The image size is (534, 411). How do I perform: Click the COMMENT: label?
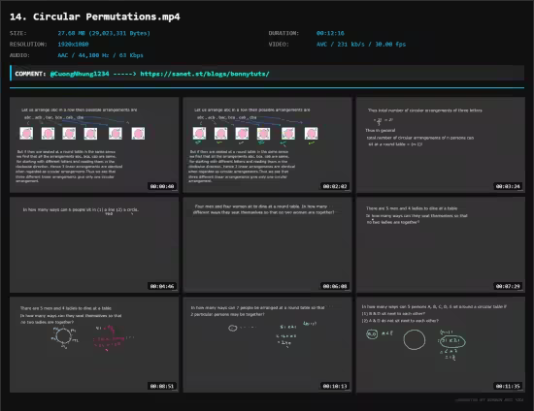coord(30,74)
